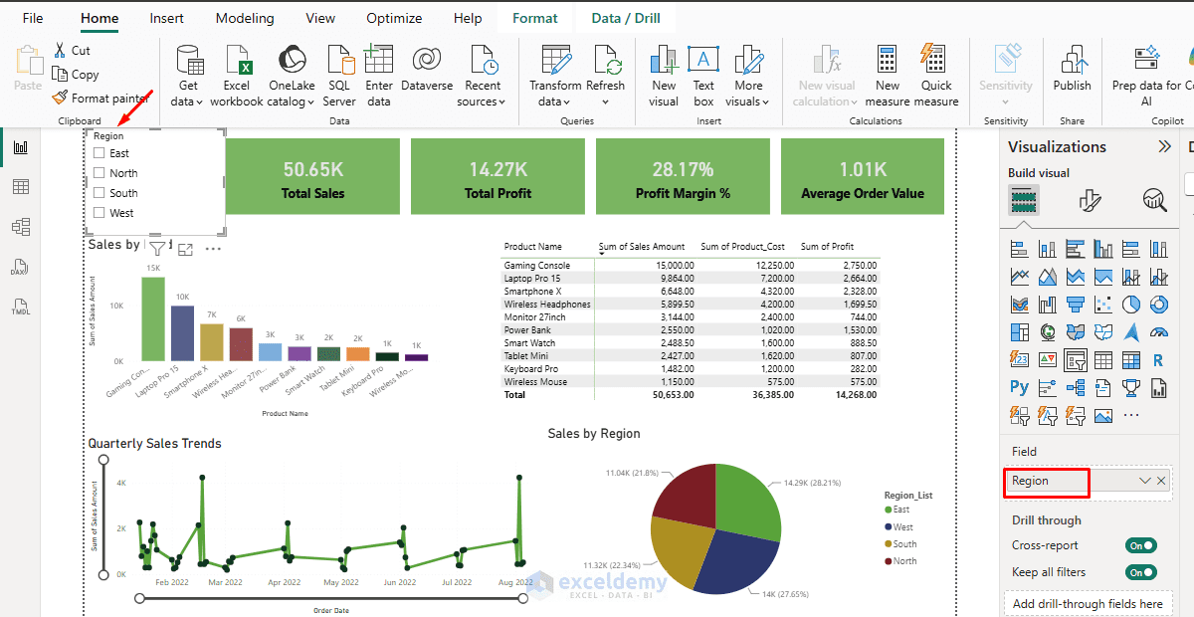Sort table by Sum of Sales Amount header
The height and width of the screenshot is (617, 1194).
click(642, 246)
